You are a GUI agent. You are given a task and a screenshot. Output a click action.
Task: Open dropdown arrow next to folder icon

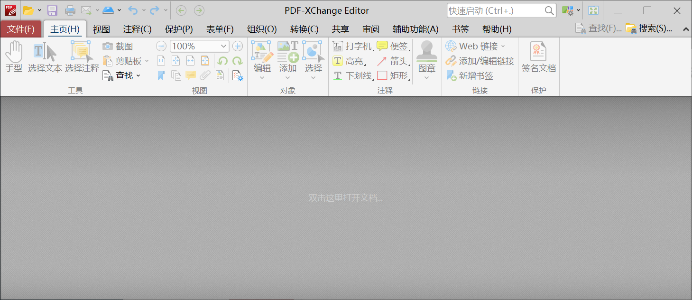[39, 10]
